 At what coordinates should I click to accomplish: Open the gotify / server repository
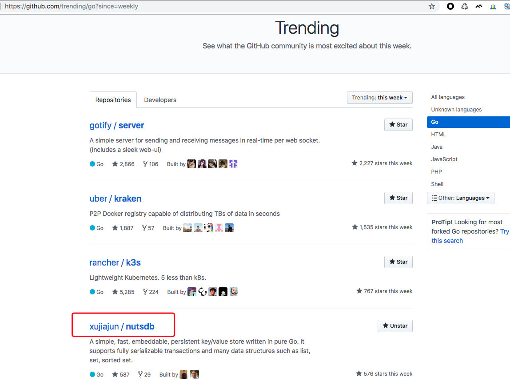coord(116,125)
